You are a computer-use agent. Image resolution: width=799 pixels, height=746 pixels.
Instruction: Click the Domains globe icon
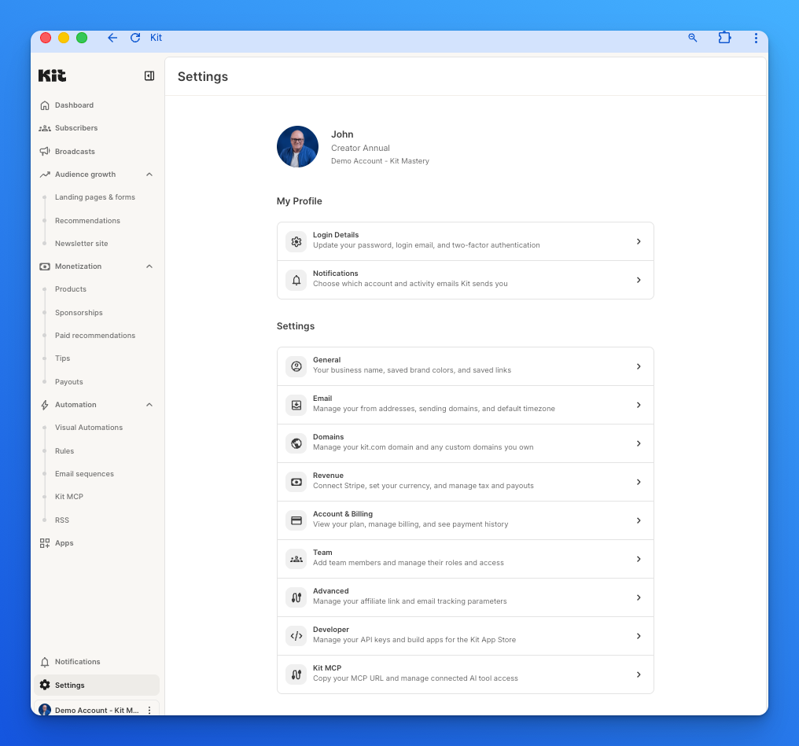click(296, 443)
